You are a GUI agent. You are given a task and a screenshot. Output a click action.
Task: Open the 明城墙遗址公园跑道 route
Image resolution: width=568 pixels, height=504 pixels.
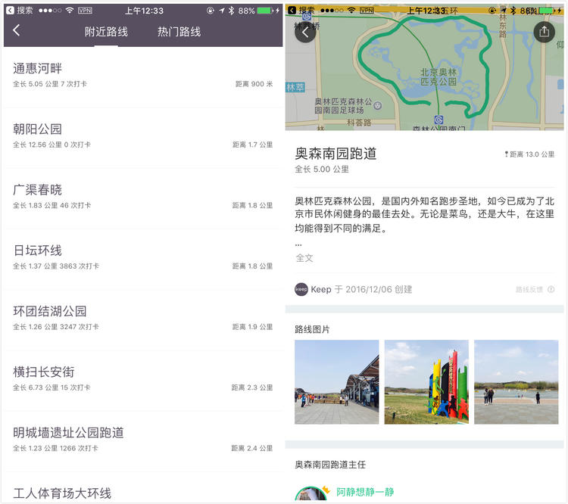pyautogui.click(x=143, y=441)
